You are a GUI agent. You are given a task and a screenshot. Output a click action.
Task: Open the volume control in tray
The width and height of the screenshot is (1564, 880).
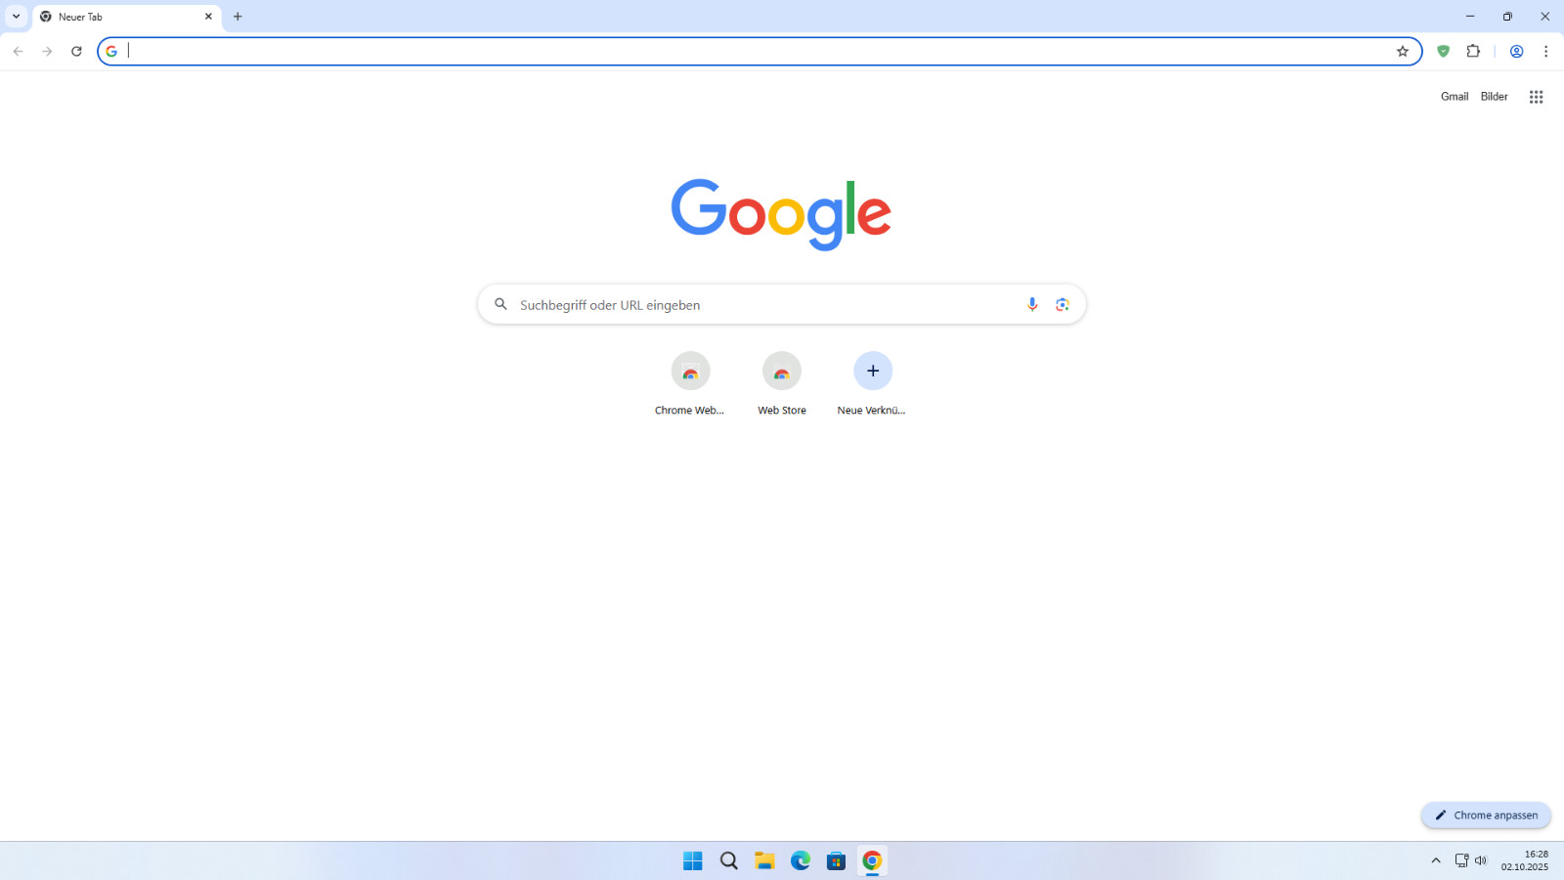pos(1481,860)
